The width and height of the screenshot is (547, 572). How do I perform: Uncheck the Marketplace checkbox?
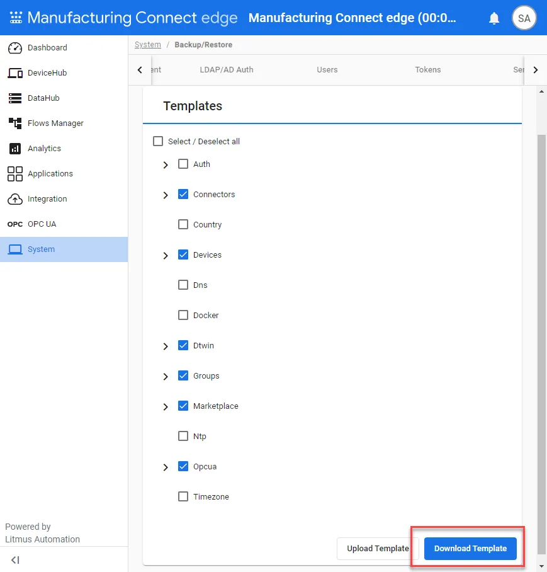[183, 406]
